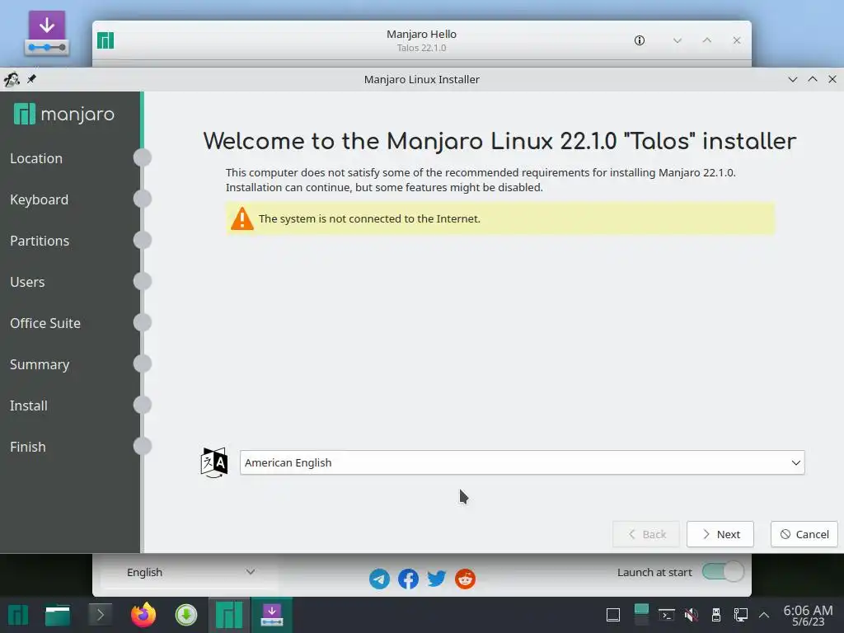Pin the installer window with pushpin icon
The width and height of the screenshot is (844, 633).
tap(32, 79)
